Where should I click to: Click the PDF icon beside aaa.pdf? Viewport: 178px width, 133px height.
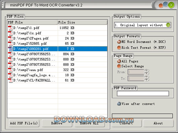[x=10, y=70]
